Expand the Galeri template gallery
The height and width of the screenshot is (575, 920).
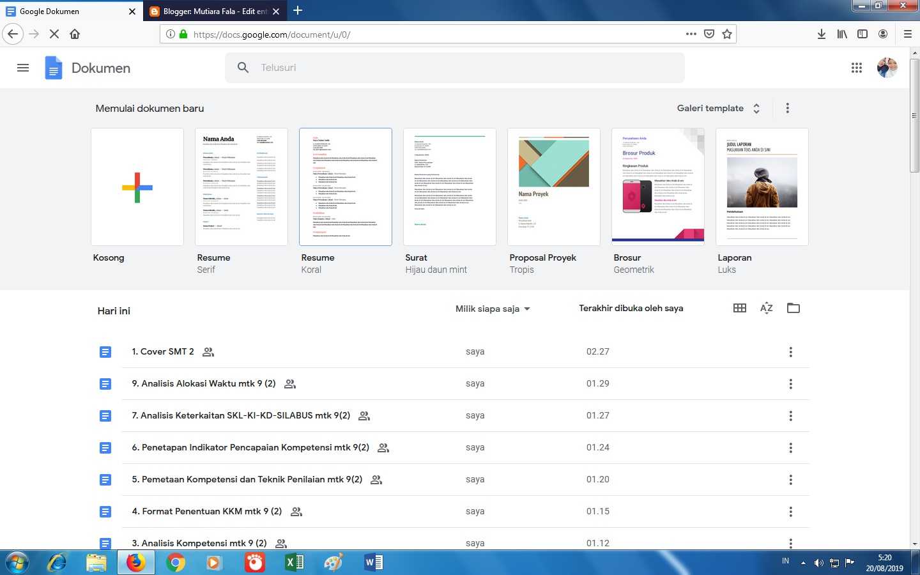click(x=719, y=108)
